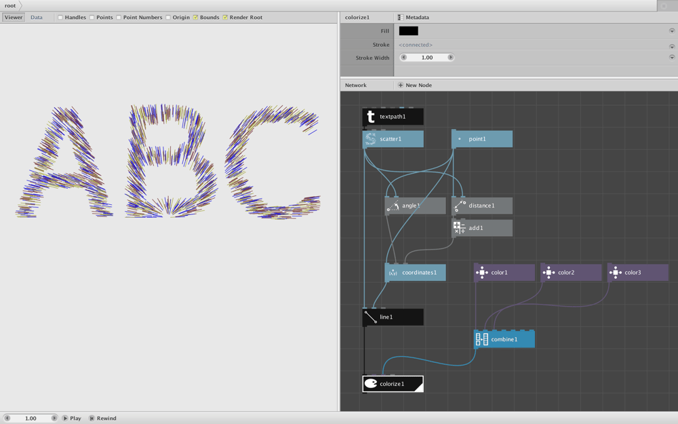The image size is (678, 424).
Task: Open the black Fill color swatch
Action: coord(409,31)
